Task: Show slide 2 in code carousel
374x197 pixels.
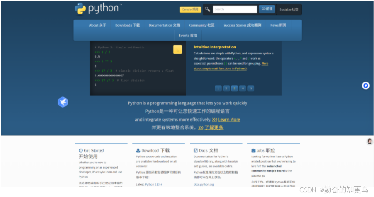Action: pos(226,88)
